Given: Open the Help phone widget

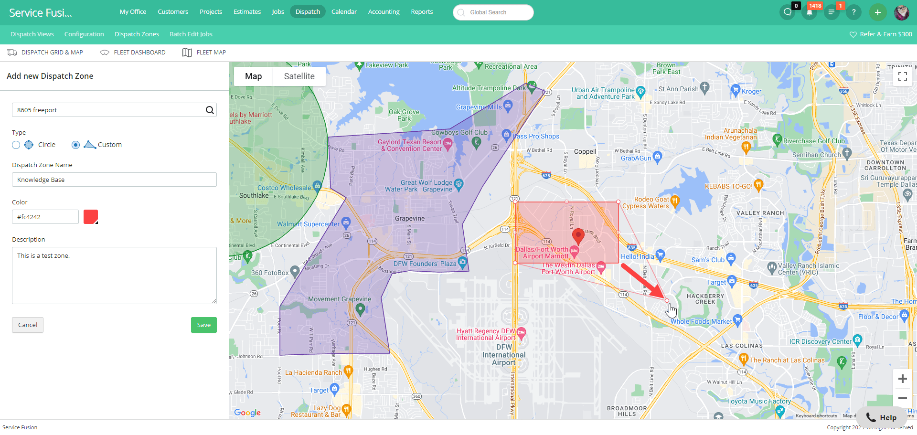Looking at the screenshot, I should [x=882, y=418].
